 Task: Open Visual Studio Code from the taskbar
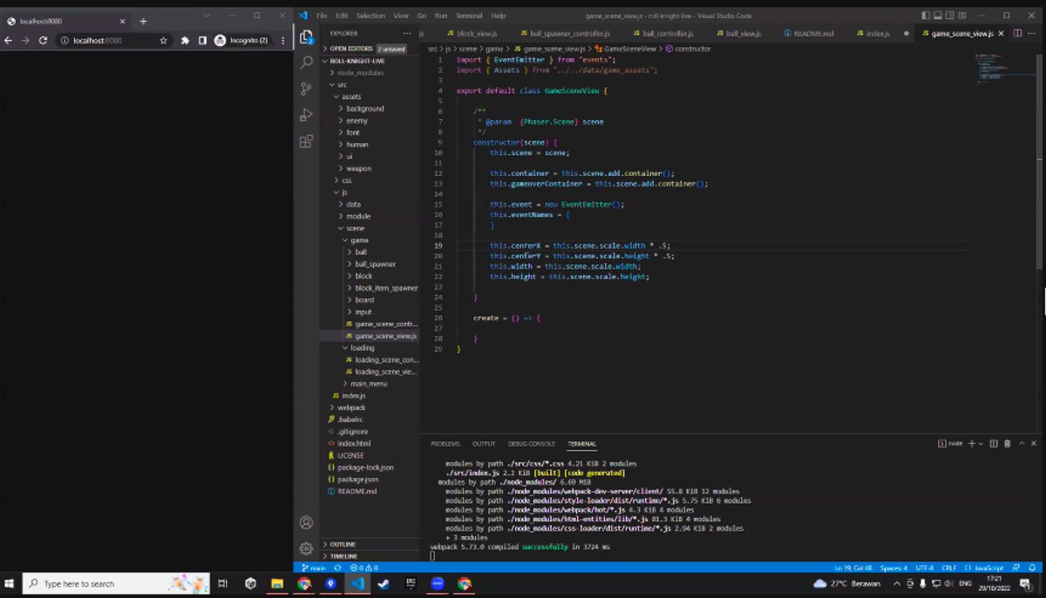(x=357, y=583)
